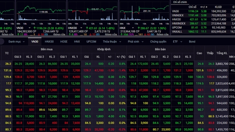
Task: Toggle the +/- column arrows in index panel
Action: 204,7
